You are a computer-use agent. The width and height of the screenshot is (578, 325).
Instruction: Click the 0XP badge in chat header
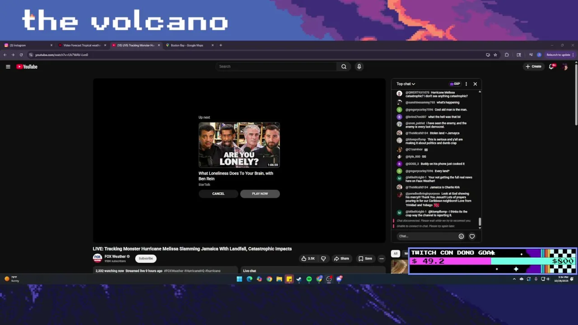coord(455,84)
